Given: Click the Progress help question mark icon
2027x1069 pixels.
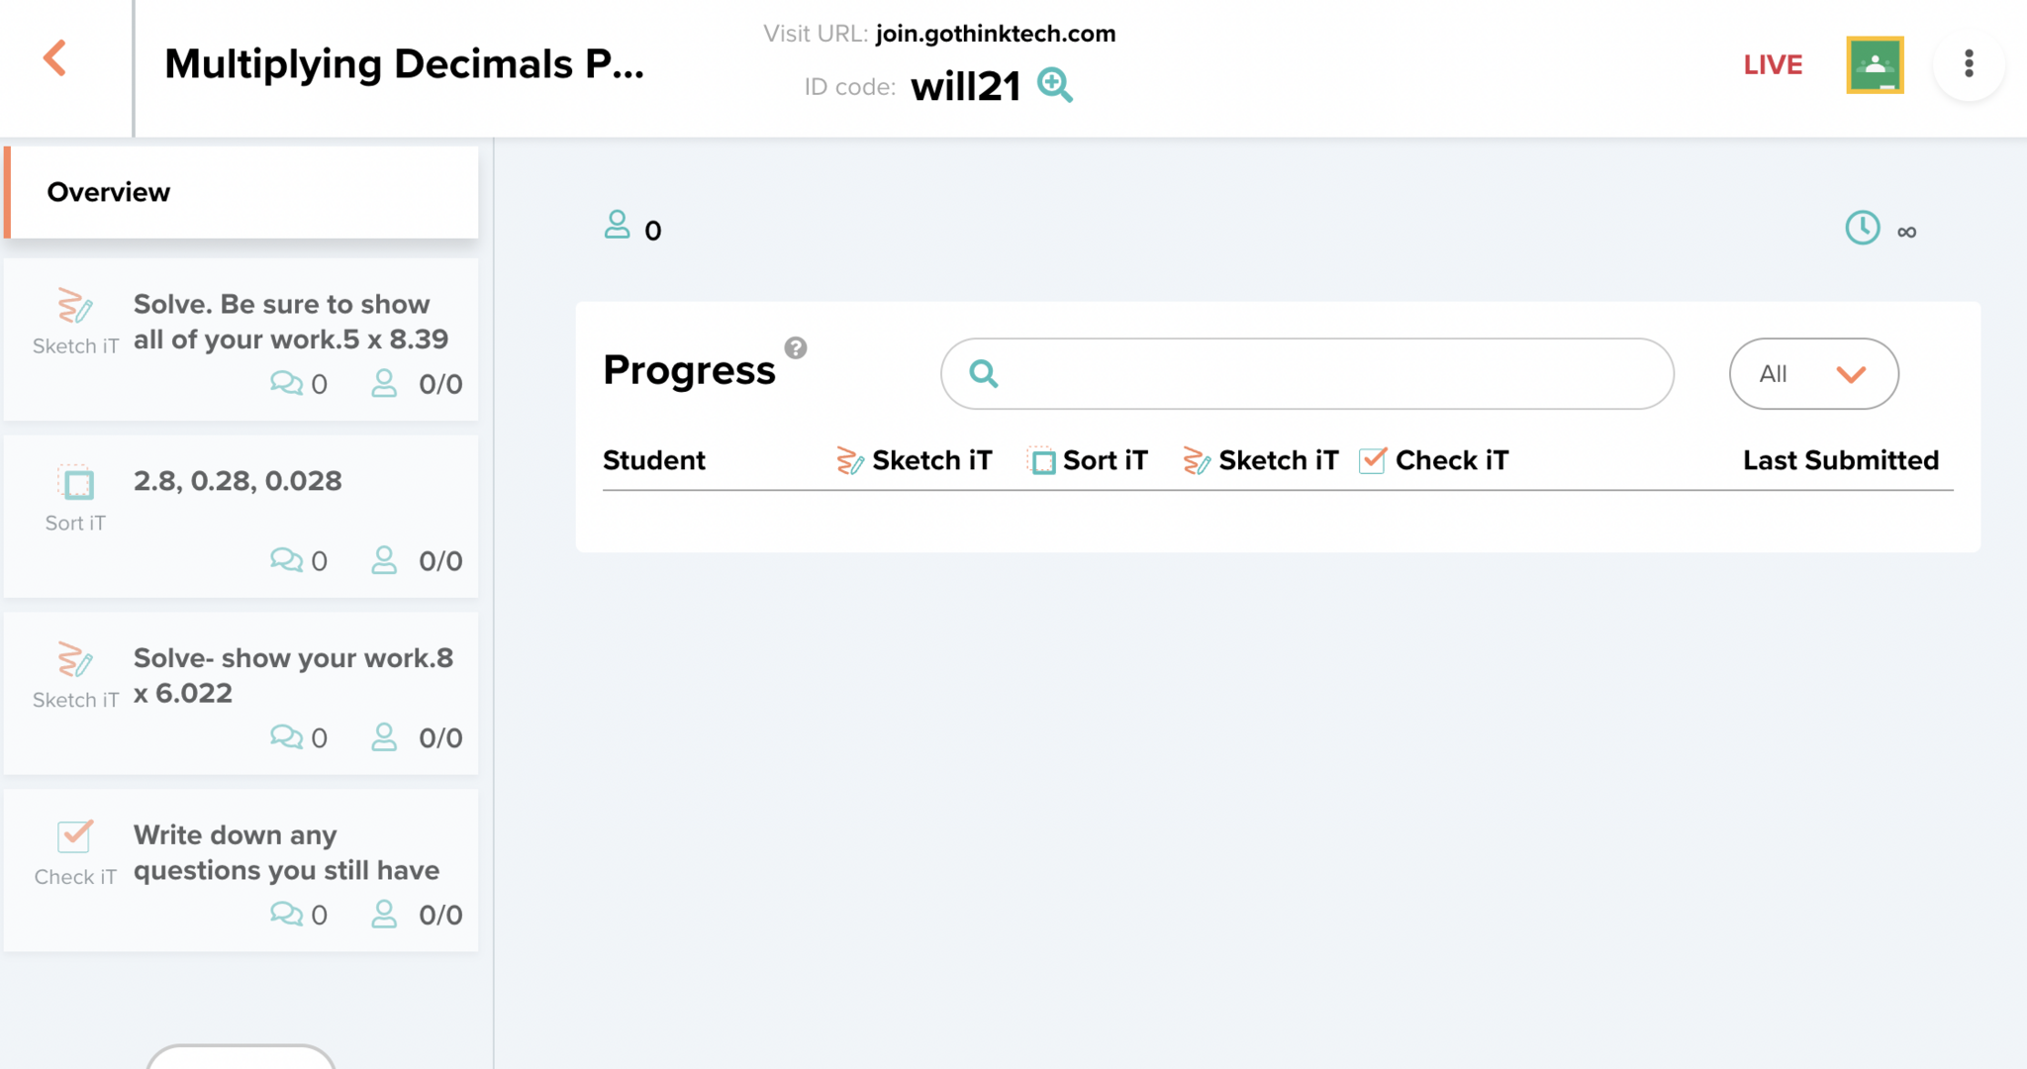Looking at the screenshot, I should click(x=796, y=348).
